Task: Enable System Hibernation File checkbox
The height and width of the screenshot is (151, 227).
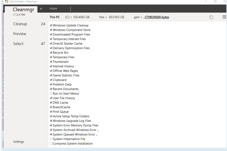Action: coord(51,139)
